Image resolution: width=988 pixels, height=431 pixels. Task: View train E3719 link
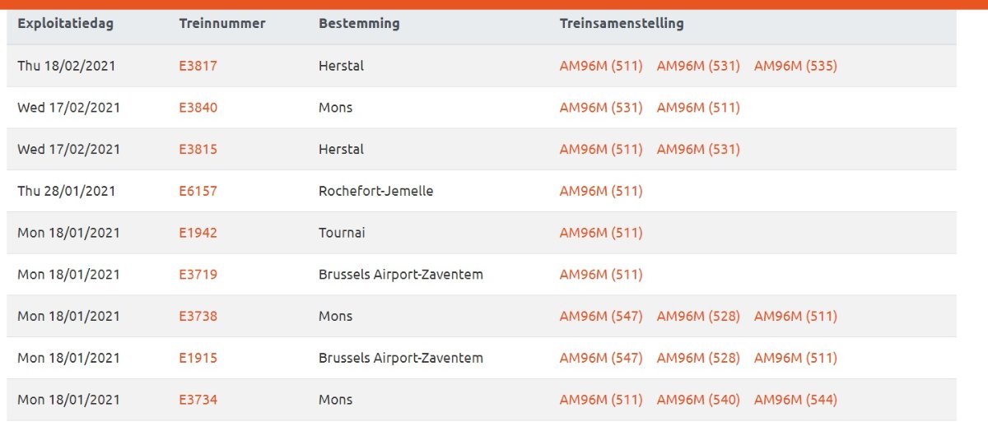pyautogui.click(x=198, y=275)
